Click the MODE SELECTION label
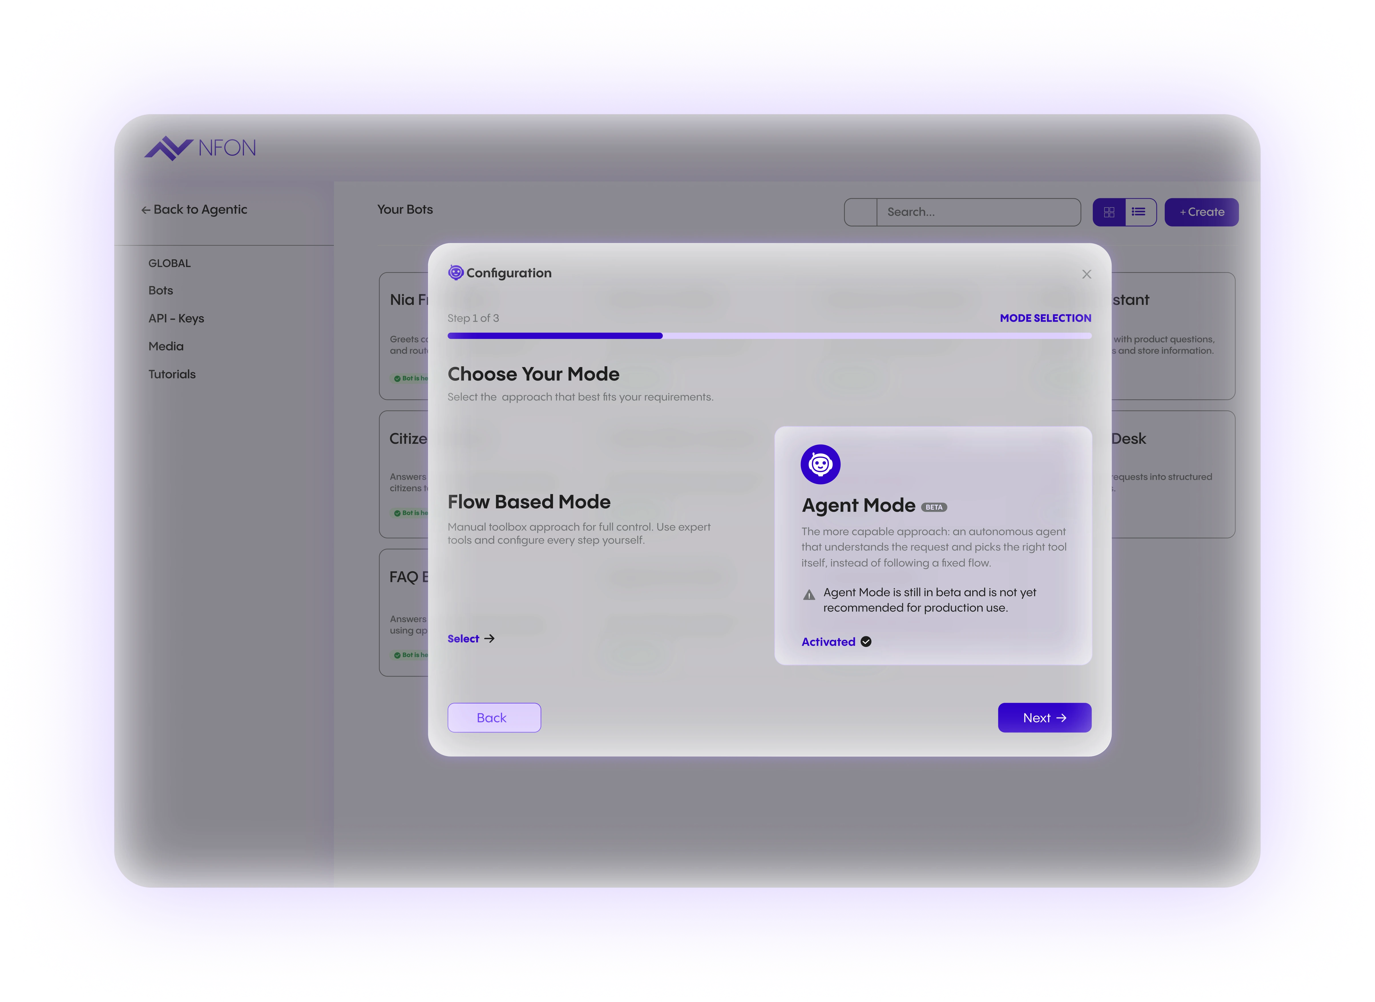 pos(1045,318)
